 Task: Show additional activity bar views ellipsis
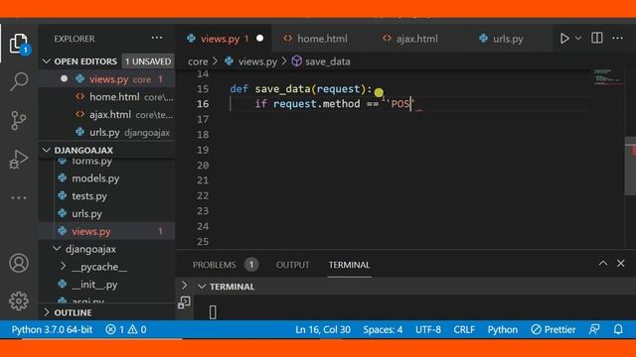click(x=19, y=198)
